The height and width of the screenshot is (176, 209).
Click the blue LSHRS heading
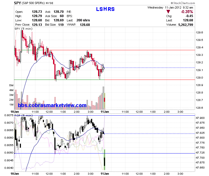pyautogui.click(x=105, y=9)
